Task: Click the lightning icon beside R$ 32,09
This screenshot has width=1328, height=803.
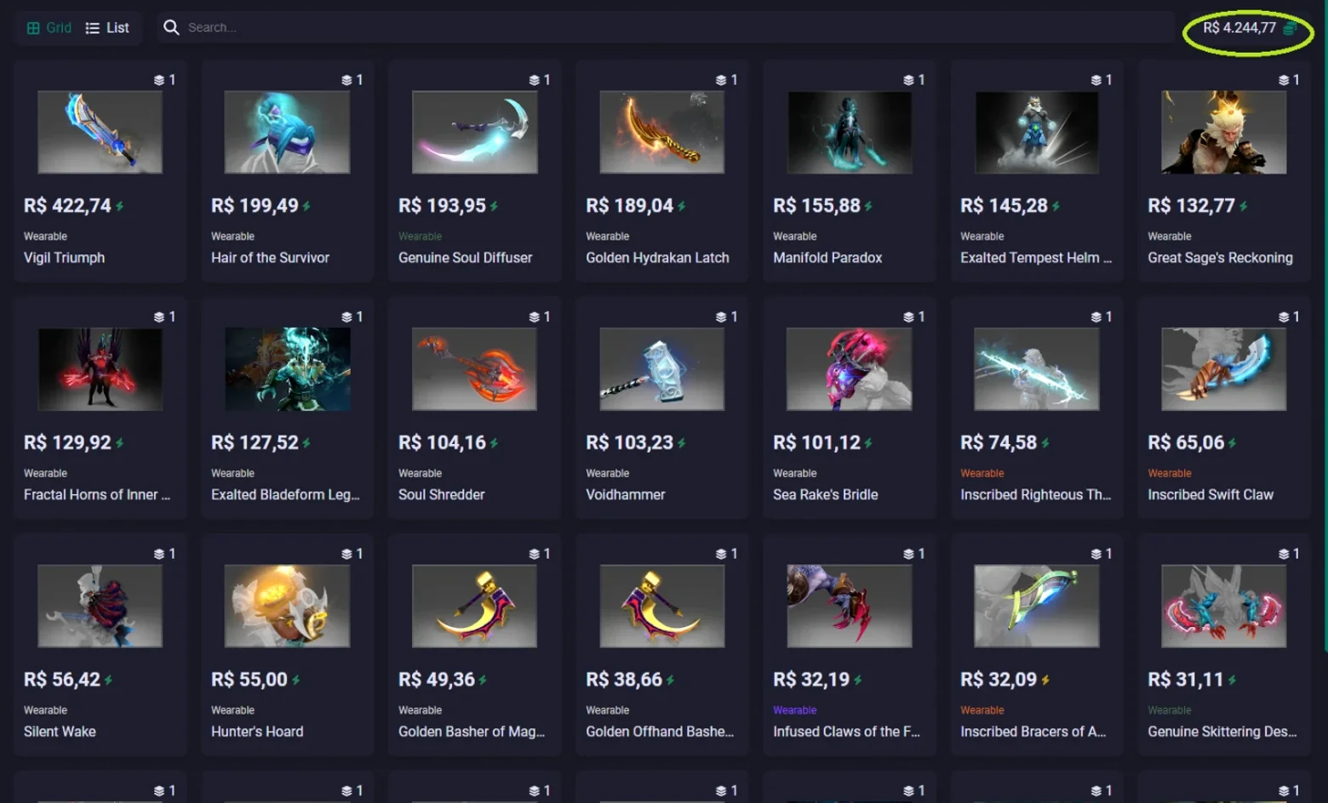Action: [1045, 680]
